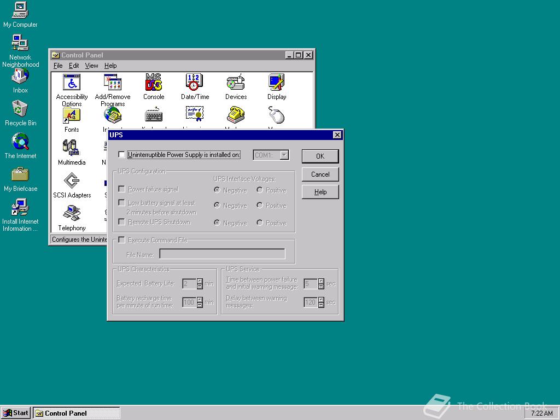Screen dimensions: 560x420
Task: Select Positive for Power failure signal
Action: (260, 190)
